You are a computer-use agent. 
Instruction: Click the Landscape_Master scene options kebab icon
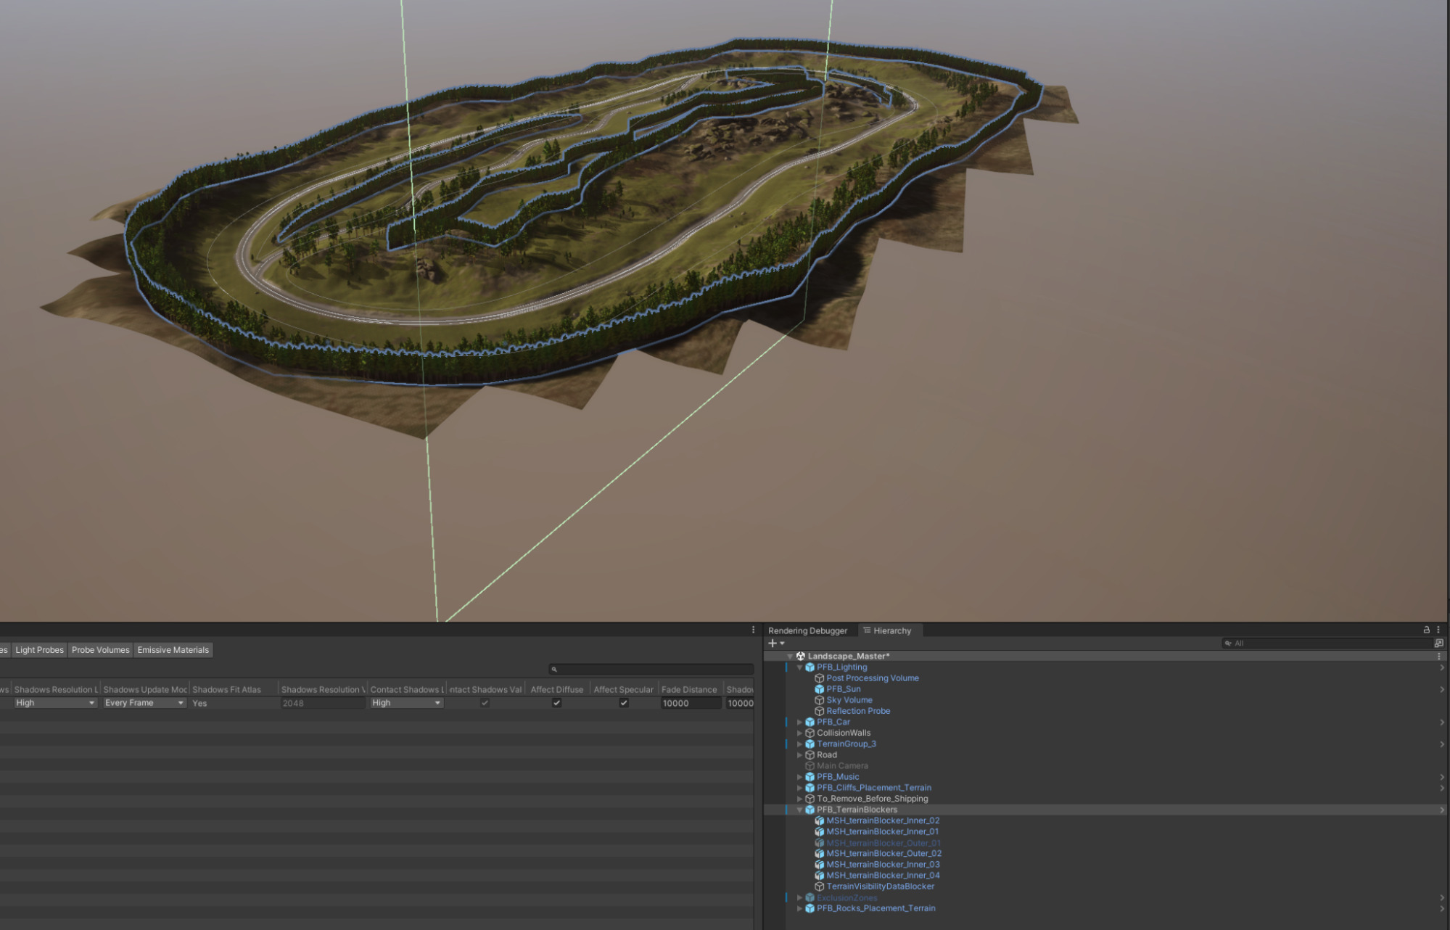[1439, 656]
